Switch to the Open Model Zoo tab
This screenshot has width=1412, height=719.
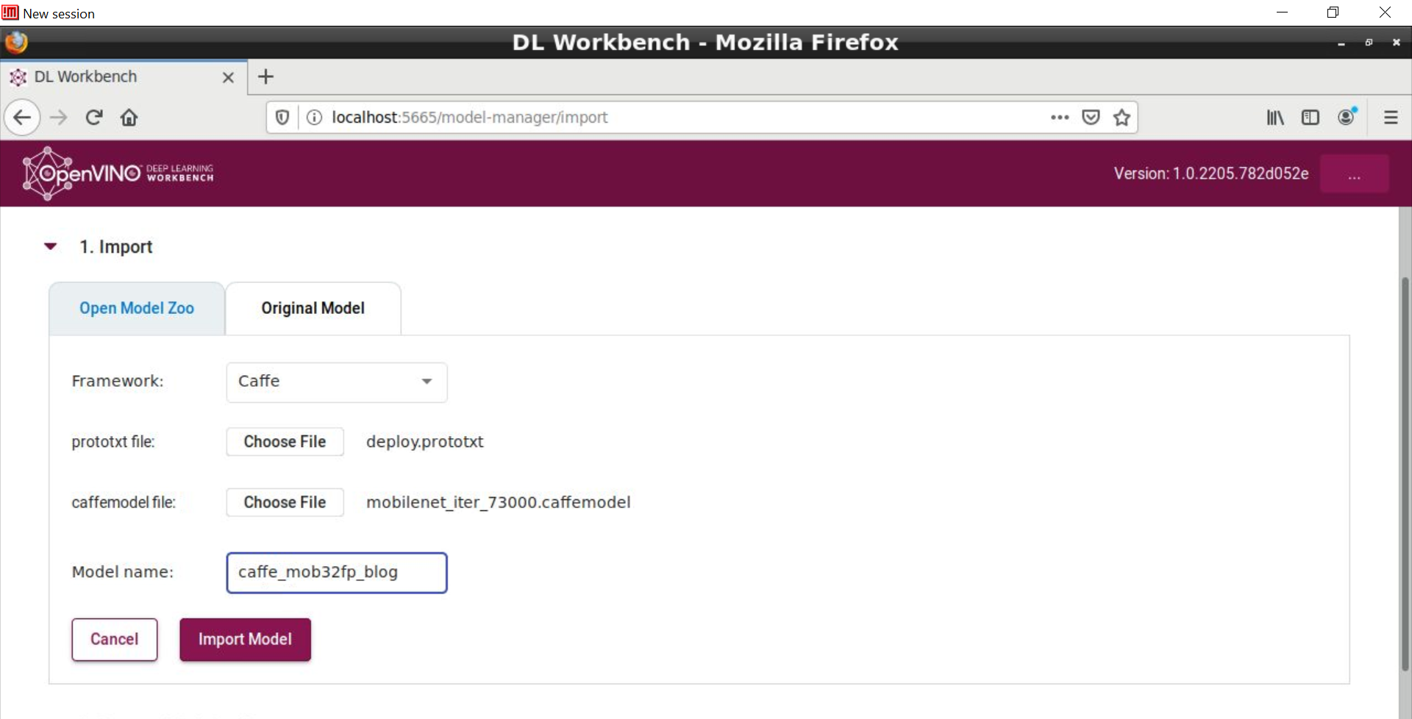tap(137, 308)
